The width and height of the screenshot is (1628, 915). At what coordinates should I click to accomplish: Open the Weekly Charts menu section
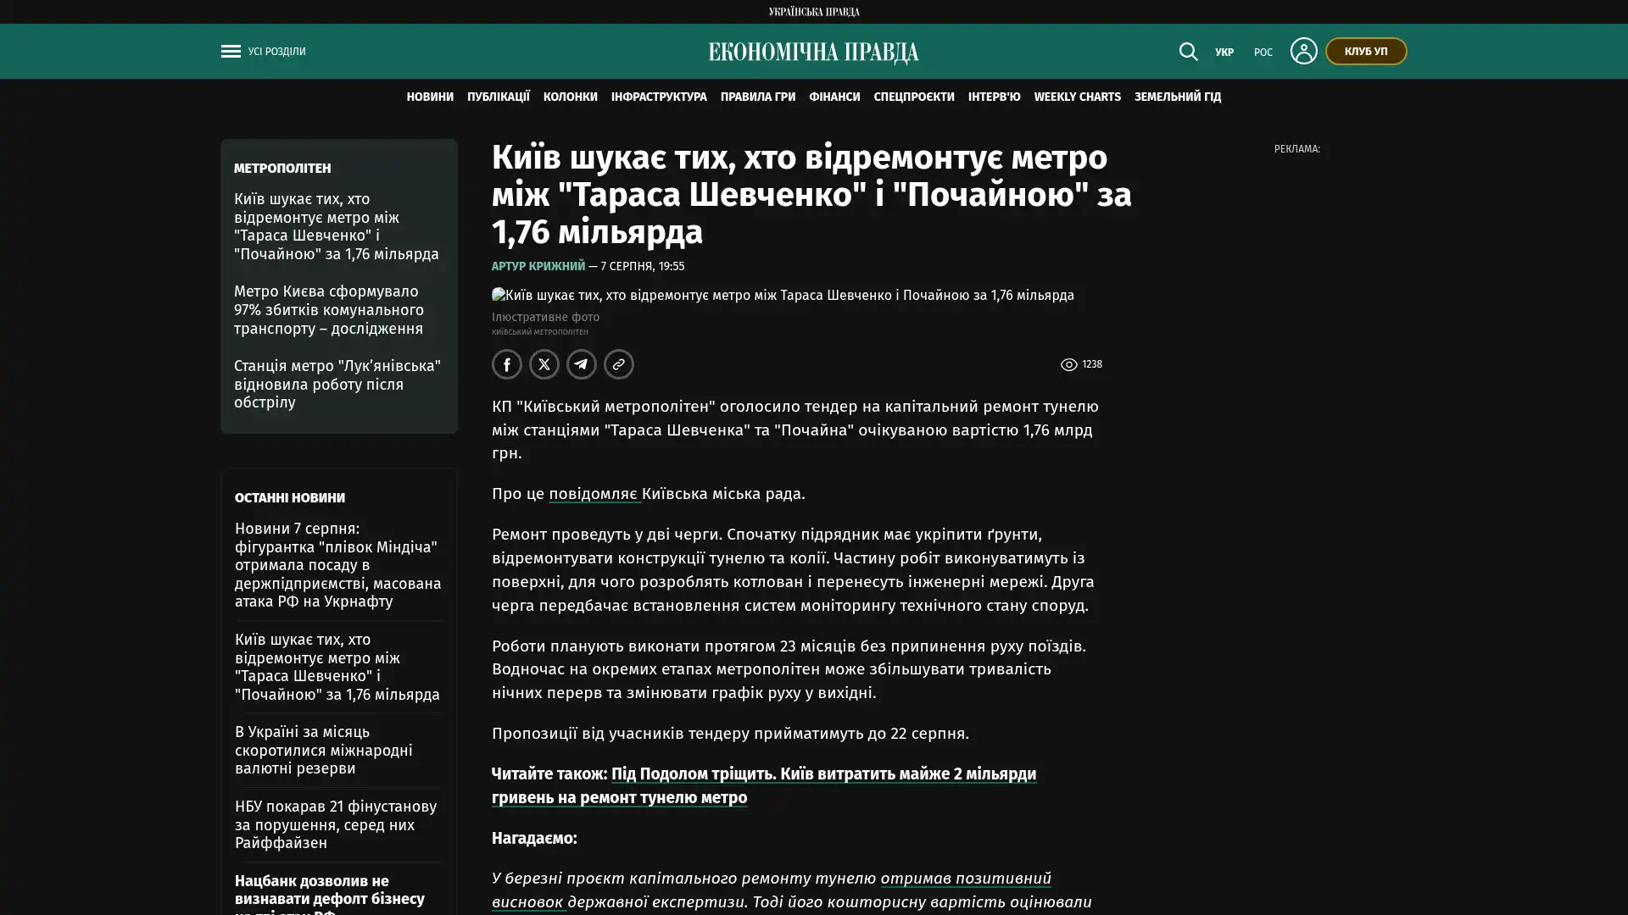pyautogui.click(x=1078, y=97)
